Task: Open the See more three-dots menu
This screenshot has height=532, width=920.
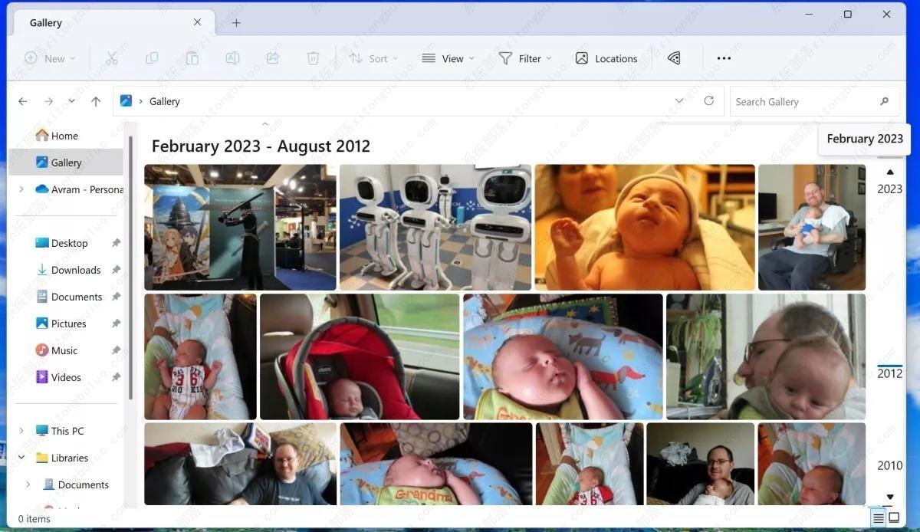Action: point(724,58)
